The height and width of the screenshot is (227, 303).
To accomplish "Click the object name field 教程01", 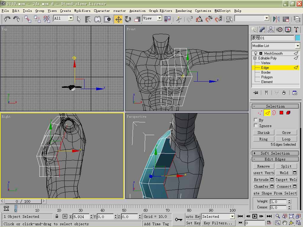I will (273, 38).
